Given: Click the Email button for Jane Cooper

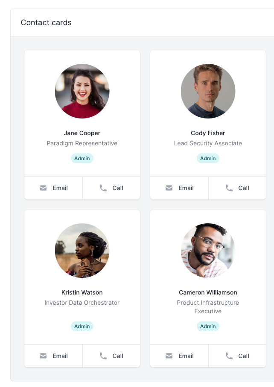Looking at the screenshot, I should click(x=53, y=188).
